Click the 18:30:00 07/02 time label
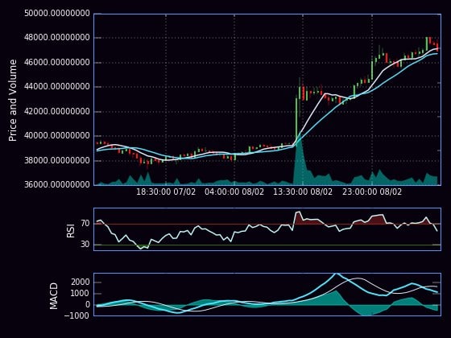 coord(166,192)
